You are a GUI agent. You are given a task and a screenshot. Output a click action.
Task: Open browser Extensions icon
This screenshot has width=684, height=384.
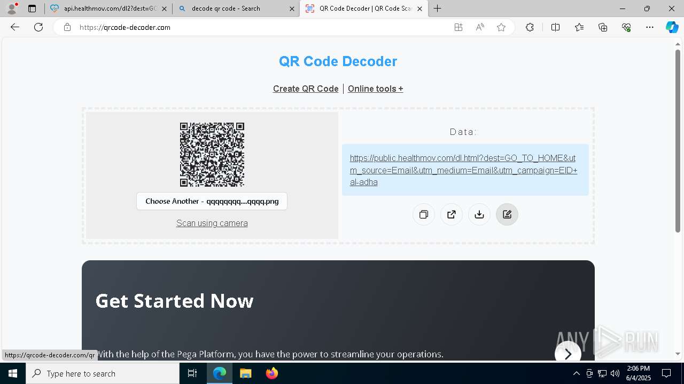click(x=530, y=27)
